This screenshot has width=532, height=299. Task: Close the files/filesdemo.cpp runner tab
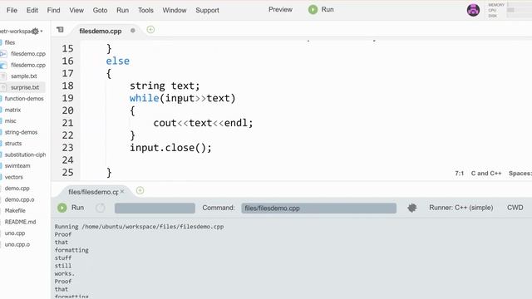coord(122,192)
